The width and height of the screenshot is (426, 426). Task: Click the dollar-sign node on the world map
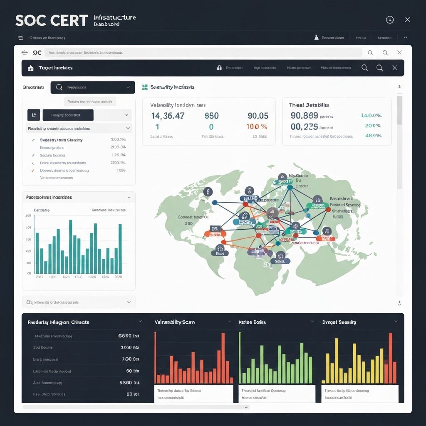tap(208, 192)
